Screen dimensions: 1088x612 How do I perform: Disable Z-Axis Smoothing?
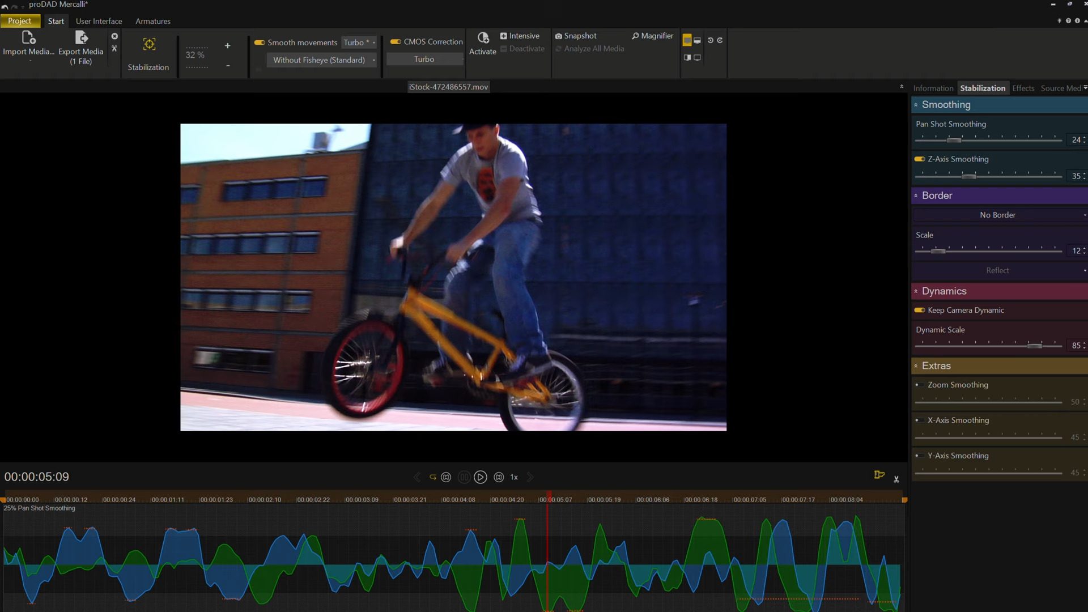(920, 159)
